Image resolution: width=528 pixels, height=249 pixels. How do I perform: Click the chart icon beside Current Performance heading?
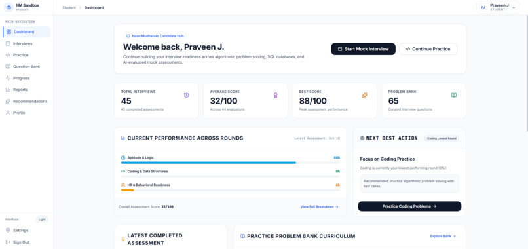click(123, 138)
